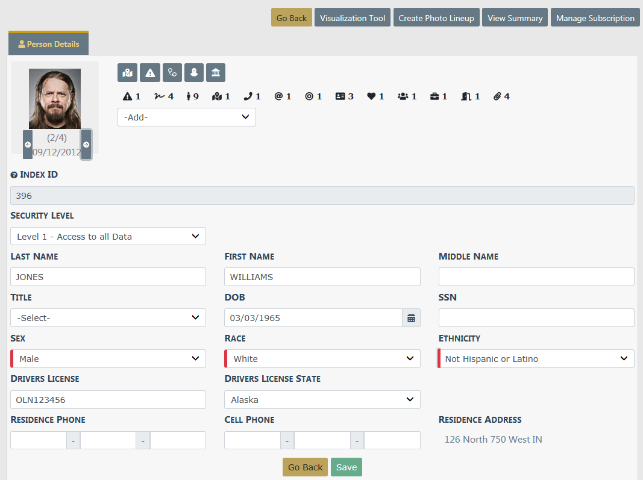Image resolution: width=643 pixels, height=480 pixels.
Task: Click the warning triangle toolbar button
Action: (x=150, y=73)
